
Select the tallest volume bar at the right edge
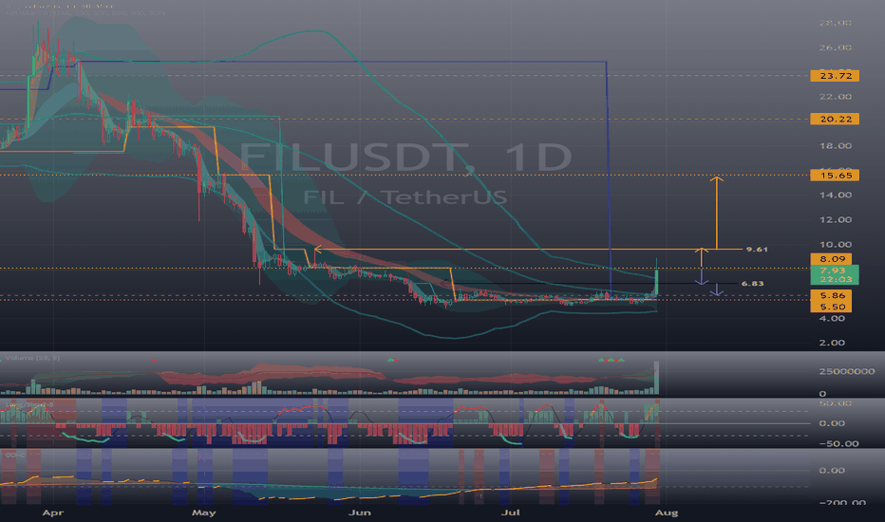(656, 378)
